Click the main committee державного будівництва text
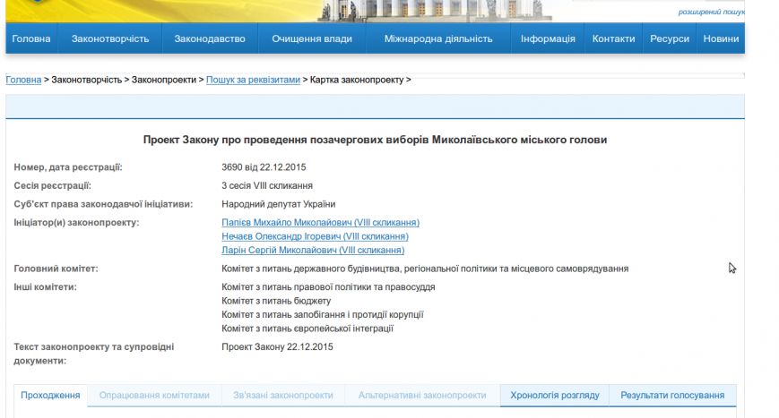779x418 pixels. point(425,269)
